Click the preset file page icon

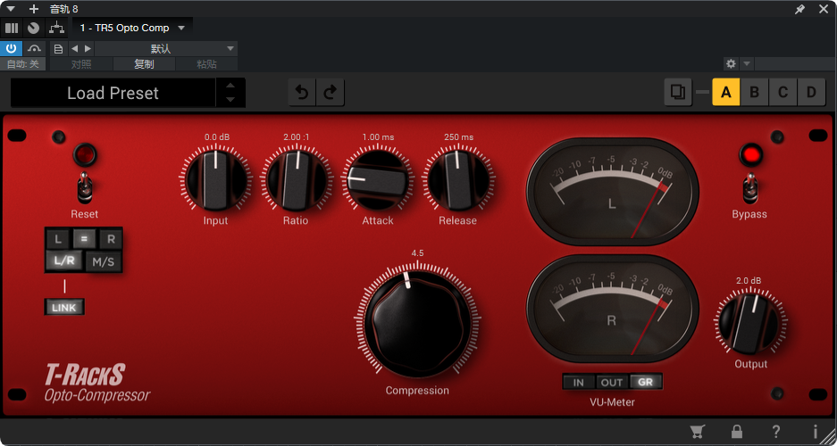click(x=59, y=49)
